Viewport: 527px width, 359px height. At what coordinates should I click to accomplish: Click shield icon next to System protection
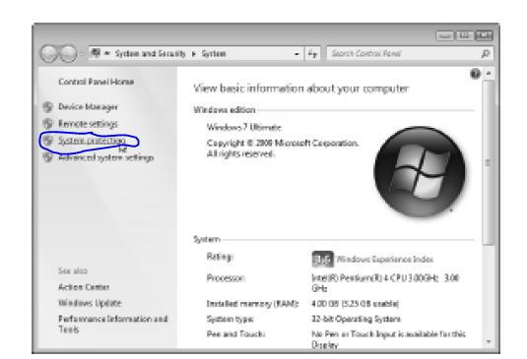48,141
